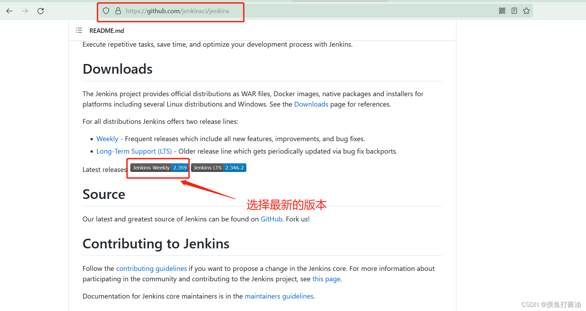Screen dimensions: 586x311
Task: Open the 'this page' participation link
Action: pos(326,279)
